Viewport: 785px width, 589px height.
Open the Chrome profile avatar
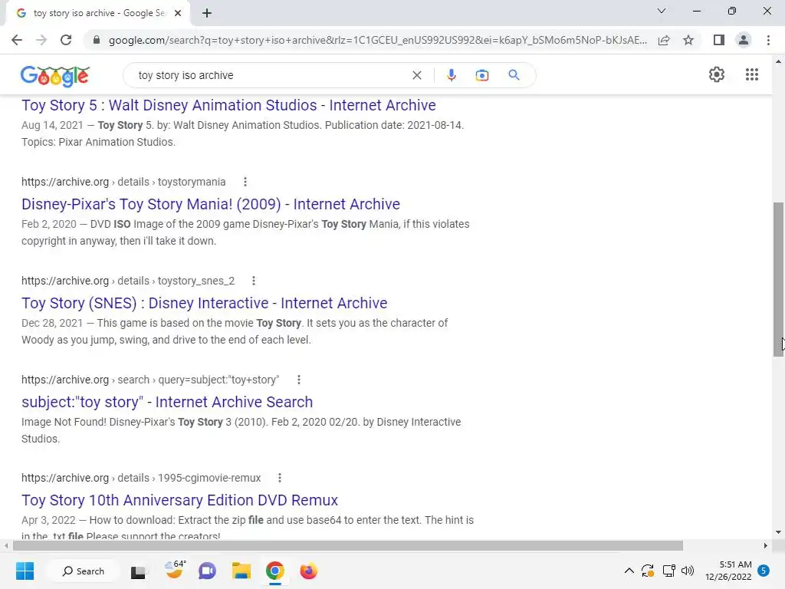click(x=744, y=40)
